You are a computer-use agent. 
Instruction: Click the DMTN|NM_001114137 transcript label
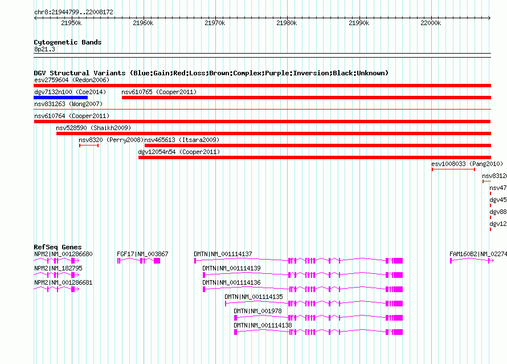pos(223,254)
